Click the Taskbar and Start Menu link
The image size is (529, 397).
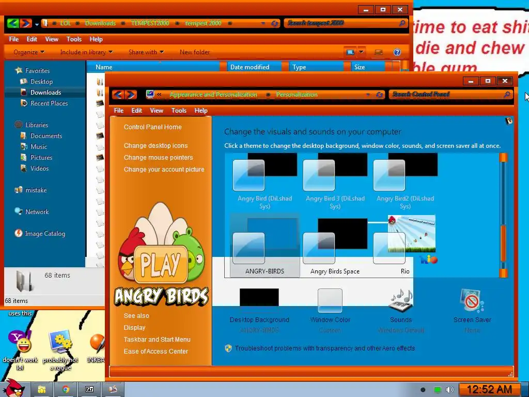tap(157, 339)
